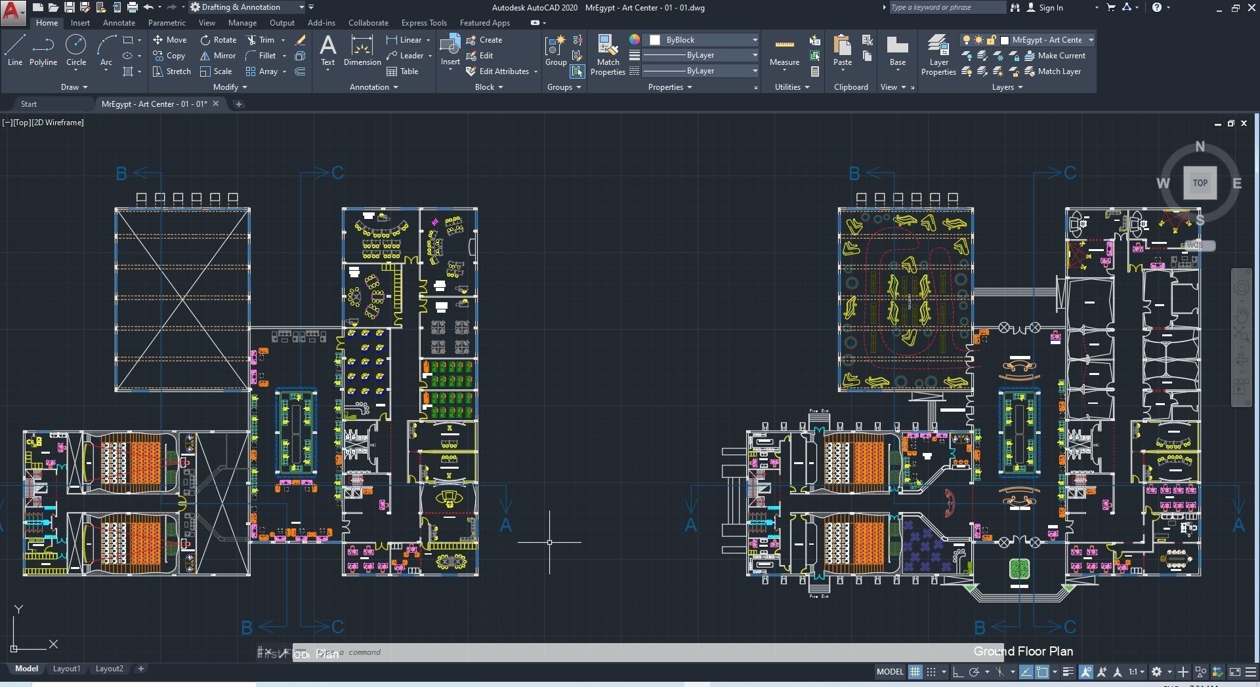Open the MrEgypt layer dropdown list

(x=1027, y=40)
